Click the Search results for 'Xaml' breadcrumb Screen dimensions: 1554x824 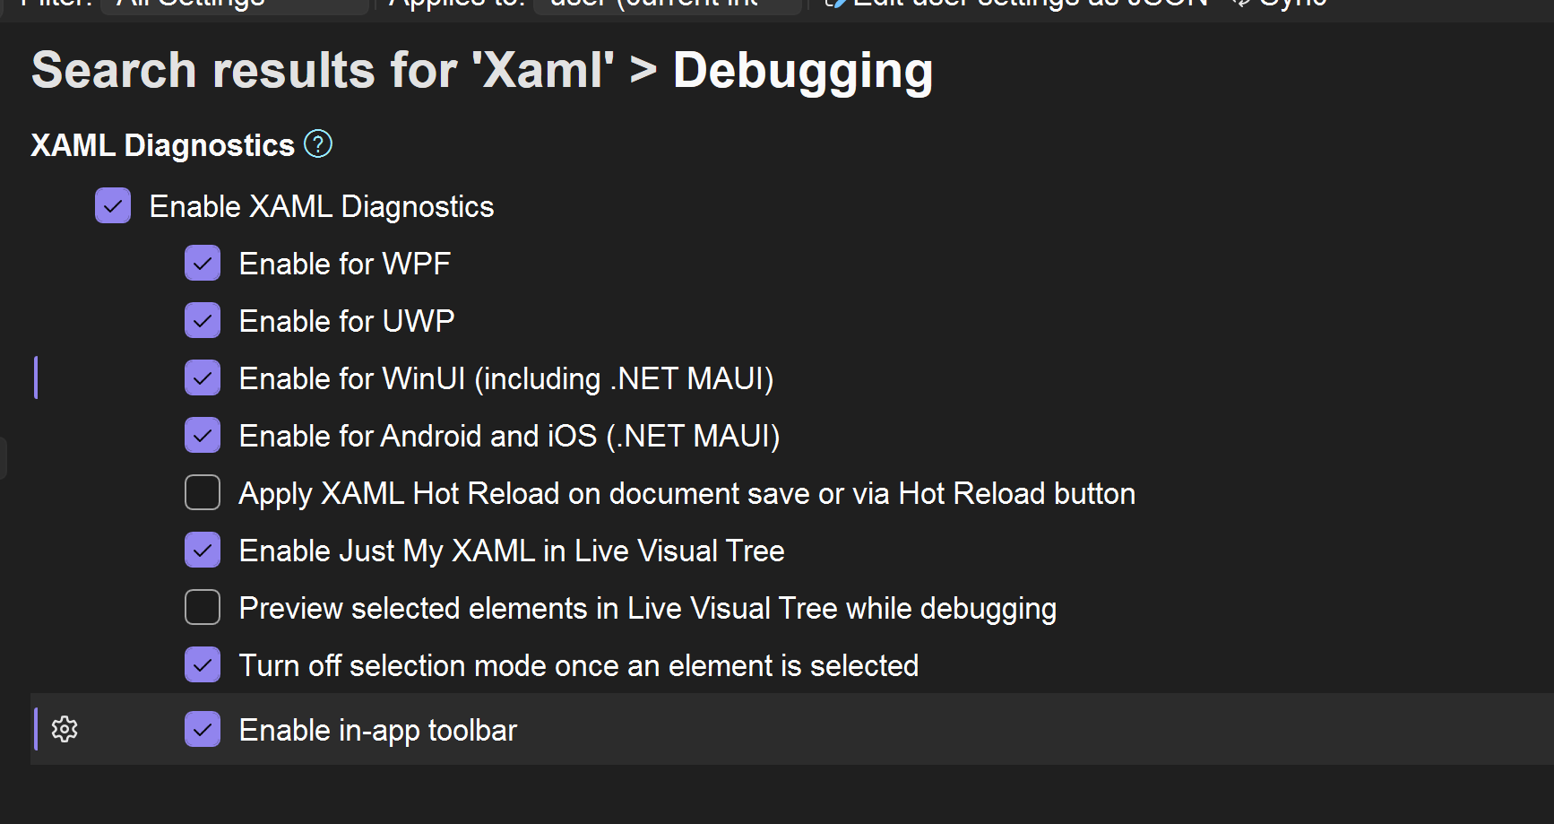click(x=323, y=70)
